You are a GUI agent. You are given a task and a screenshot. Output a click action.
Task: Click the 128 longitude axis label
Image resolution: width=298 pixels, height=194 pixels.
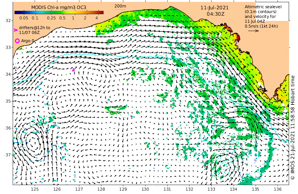101,189
